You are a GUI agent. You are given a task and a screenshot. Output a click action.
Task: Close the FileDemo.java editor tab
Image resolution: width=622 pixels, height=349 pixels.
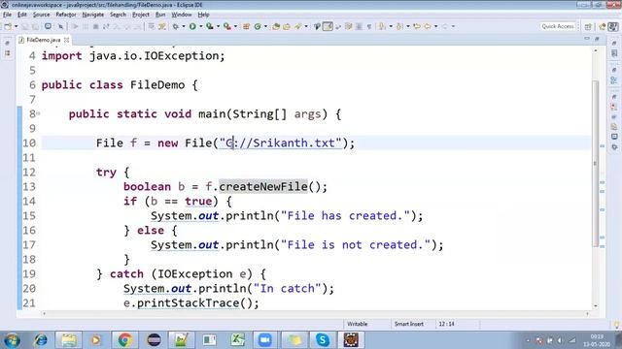click(x=67, y=40)
